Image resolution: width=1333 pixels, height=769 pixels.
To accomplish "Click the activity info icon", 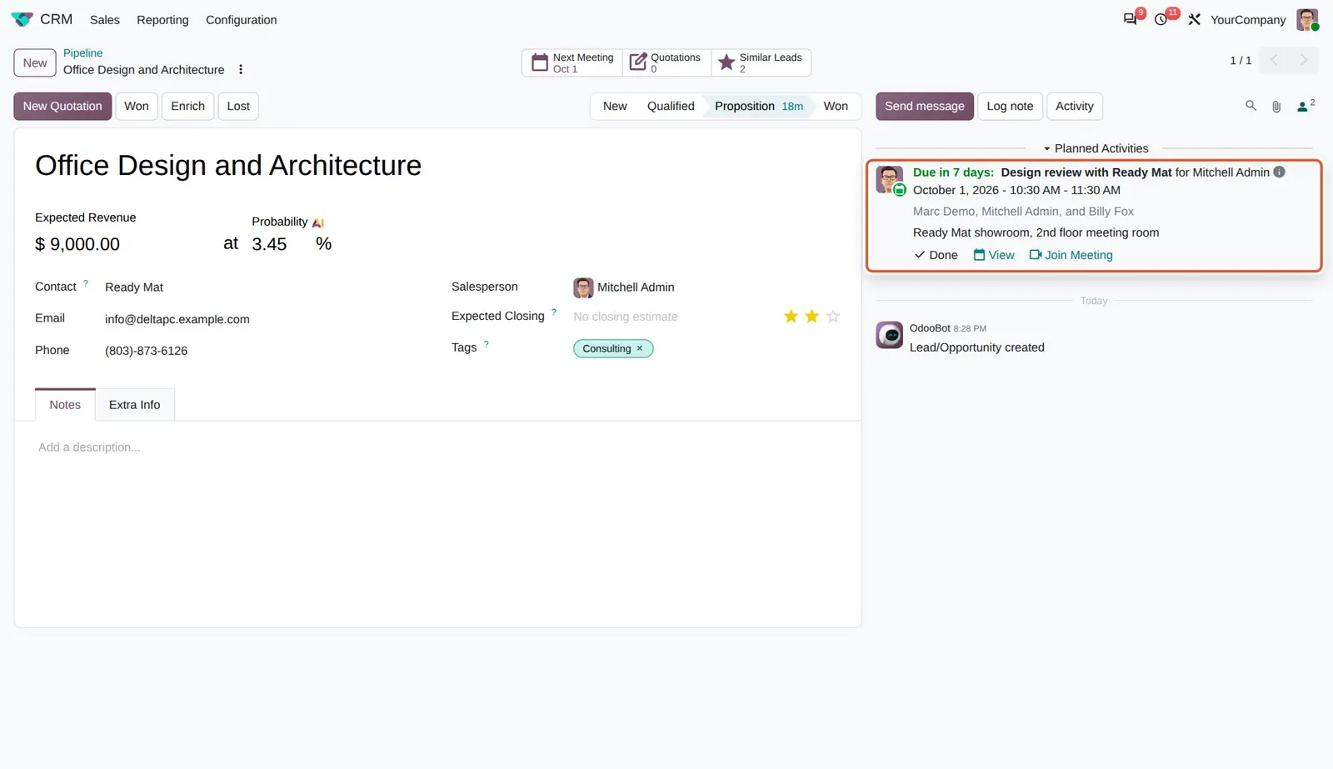I will tap(1280, 172).
